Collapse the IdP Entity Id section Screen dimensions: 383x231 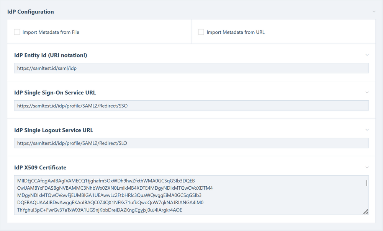(367, 55)
